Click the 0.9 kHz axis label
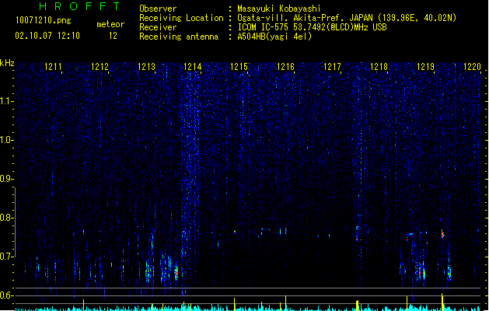 point(6,179)
